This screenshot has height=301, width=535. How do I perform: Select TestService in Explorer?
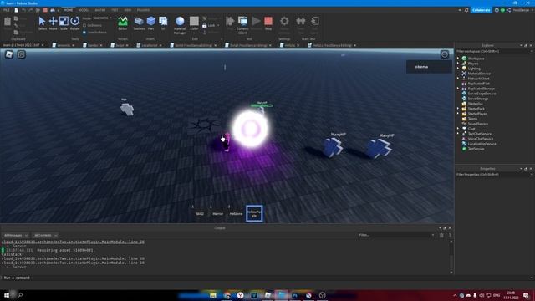click(476, 149)
